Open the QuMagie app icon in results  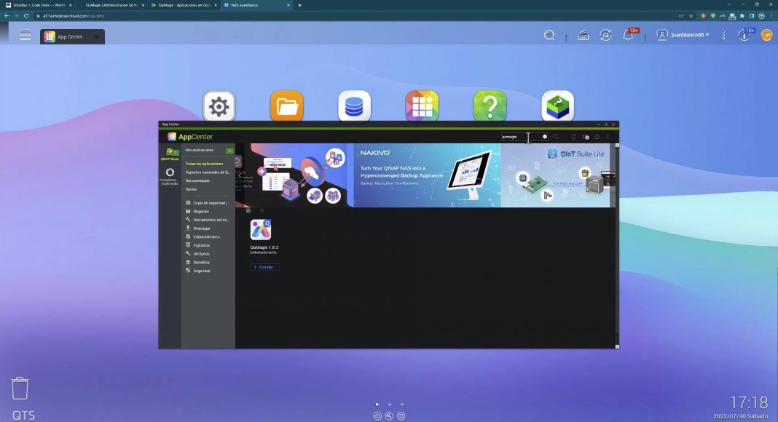point(261,230)
